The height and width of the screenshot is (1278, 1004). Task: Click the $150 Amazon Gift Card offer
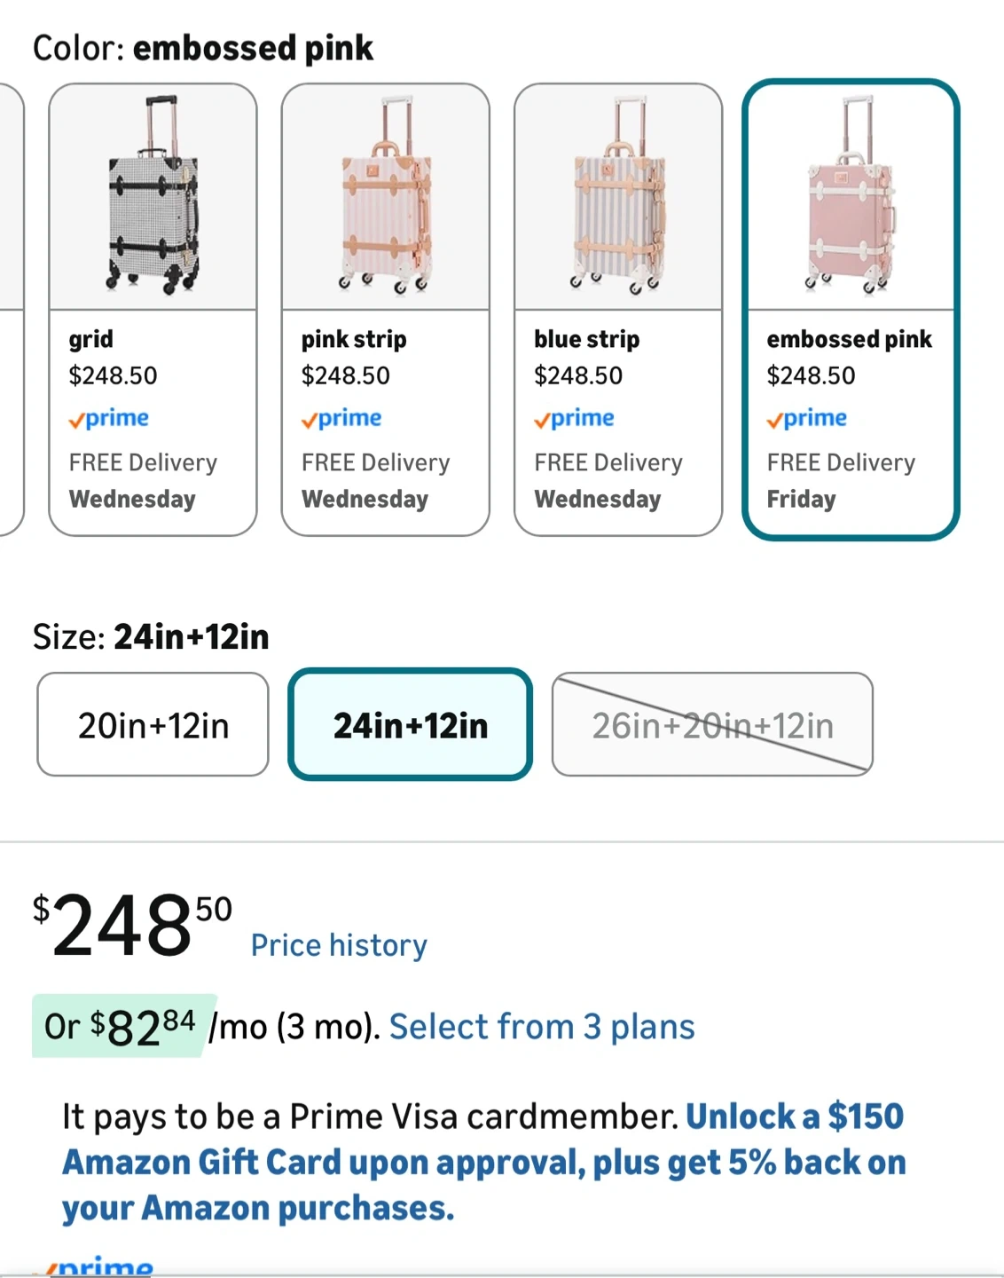(483, 1162)
